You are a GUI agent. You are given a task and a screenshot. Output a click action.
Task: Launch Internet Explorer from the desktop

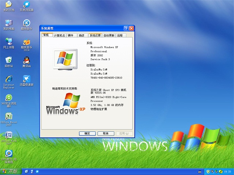click(x=9, y=79)
